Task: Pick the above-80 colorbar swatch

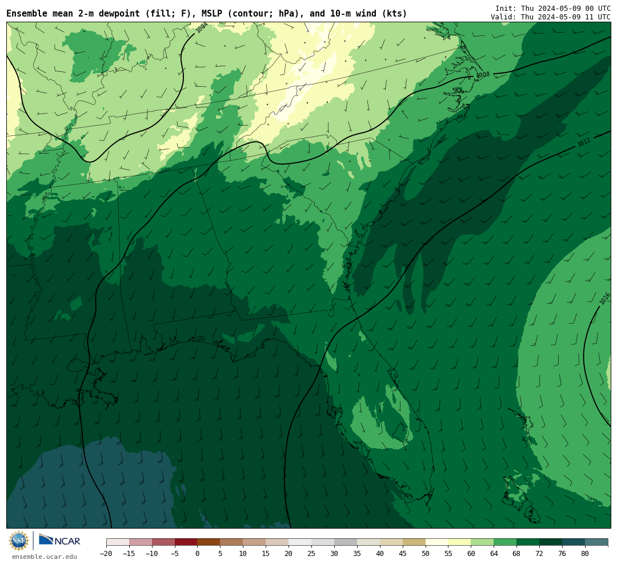Action: point(596,542)
